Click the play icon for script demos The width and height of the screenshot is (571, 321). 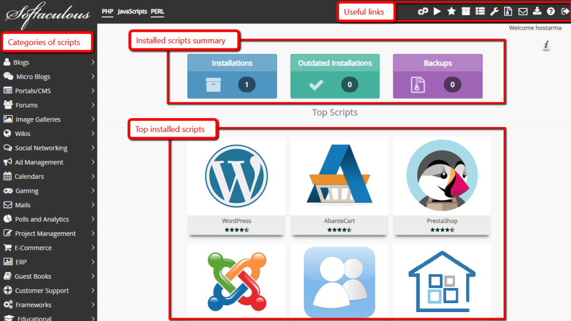(x=437, y=11)
